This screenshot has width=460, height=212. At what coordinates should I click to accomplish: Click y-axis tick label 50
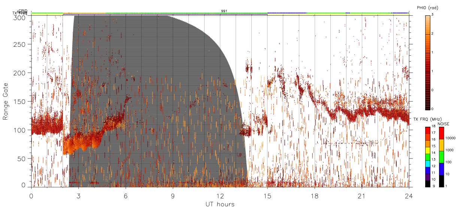(x=22, y=159)
